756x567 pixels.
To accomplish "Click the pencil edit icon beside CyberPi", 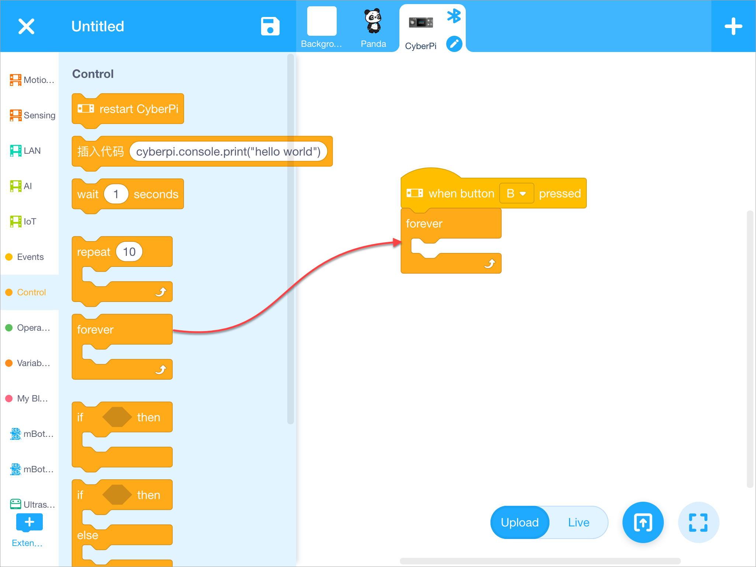I will 454,44.
